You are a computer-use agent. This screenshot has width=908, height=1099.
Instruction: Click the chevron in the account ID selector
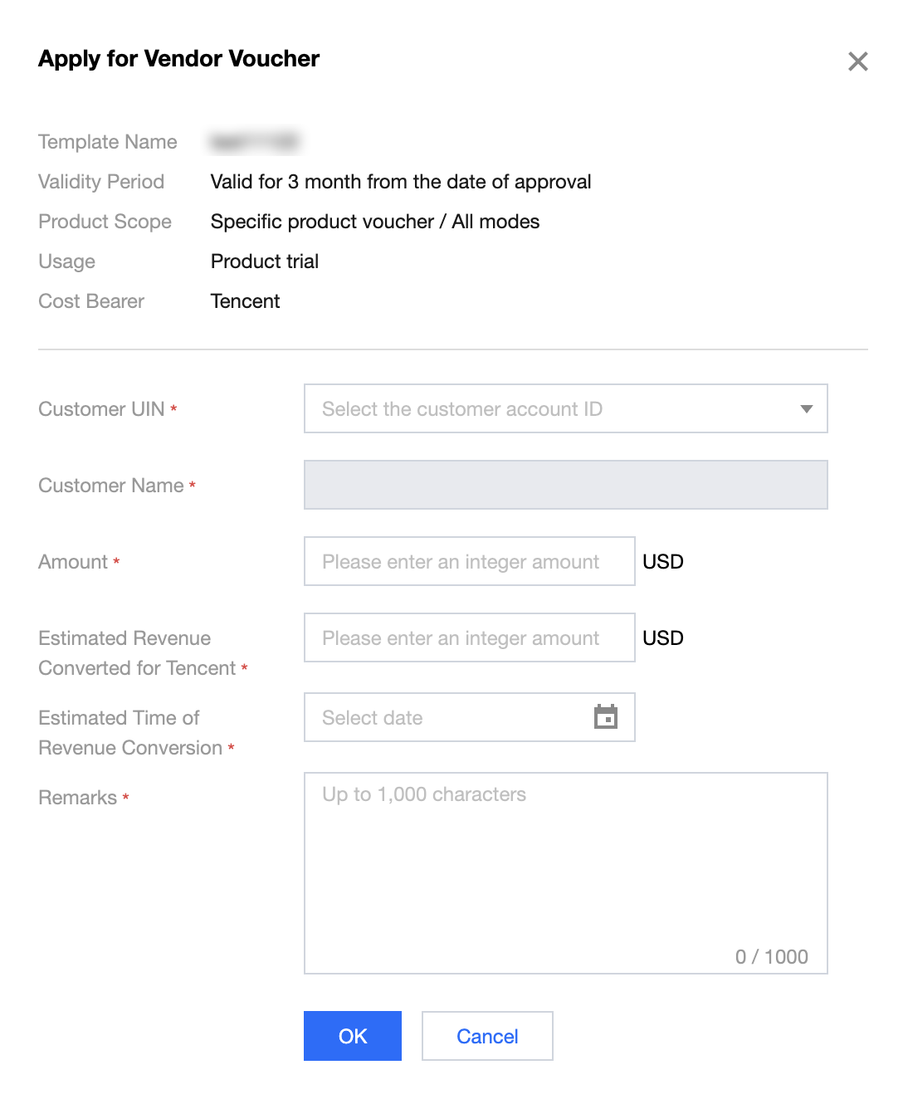[x=806, y=408]
